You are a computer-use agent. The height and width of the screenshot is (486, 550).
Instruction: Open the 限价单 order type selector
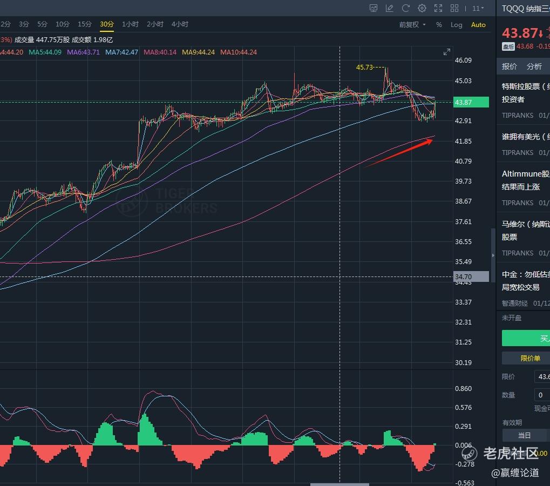coord(526,358)
